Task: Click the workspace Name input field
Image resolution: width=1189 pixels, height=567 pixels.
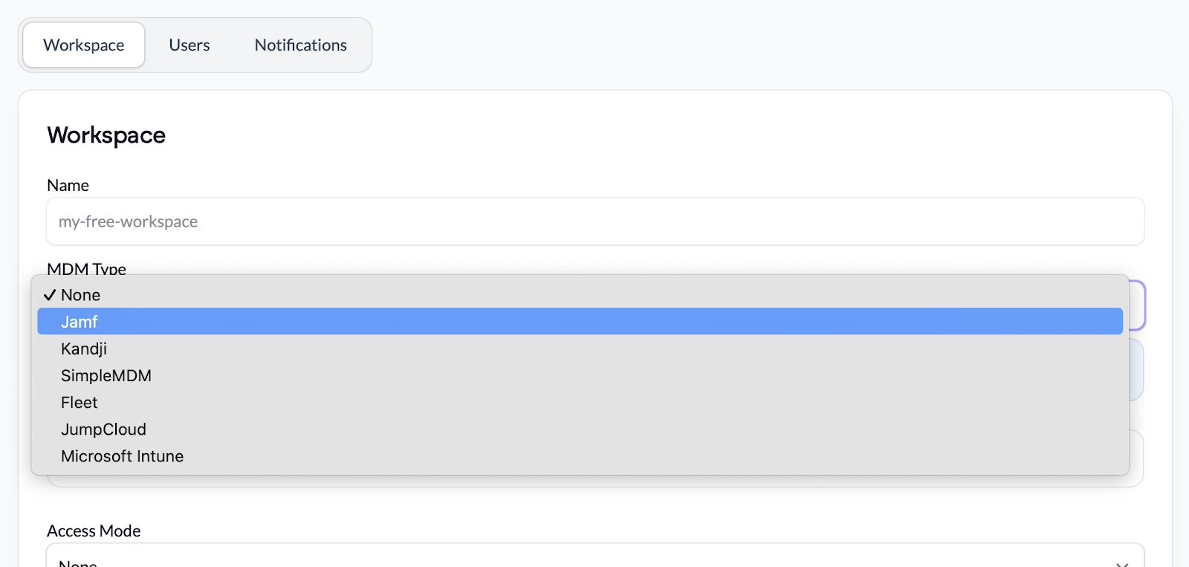Action: tap(594, 221)
